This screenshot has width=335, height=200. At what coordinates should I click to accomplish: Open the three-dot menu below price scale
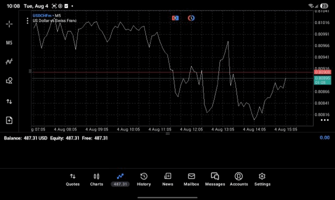pos(325,120)
